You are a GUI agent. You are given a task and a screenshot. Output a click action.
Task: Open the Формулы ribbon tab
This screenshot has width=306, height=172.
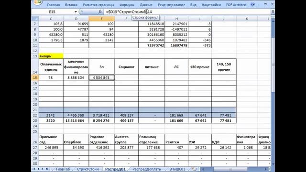[127, 5]
